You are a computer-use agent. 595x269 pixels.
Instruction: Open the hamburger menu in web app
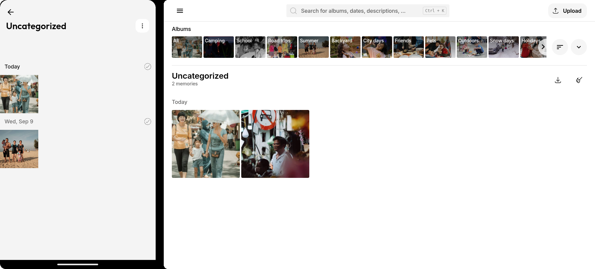pyautogui.click(x=180, y=11)
